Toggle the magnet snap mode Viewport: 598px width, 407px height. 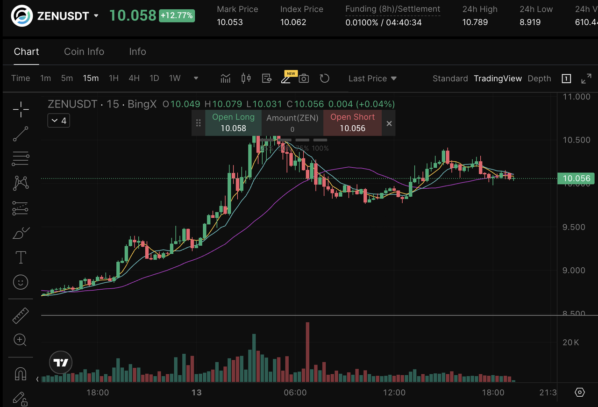(x=21, y=374)
